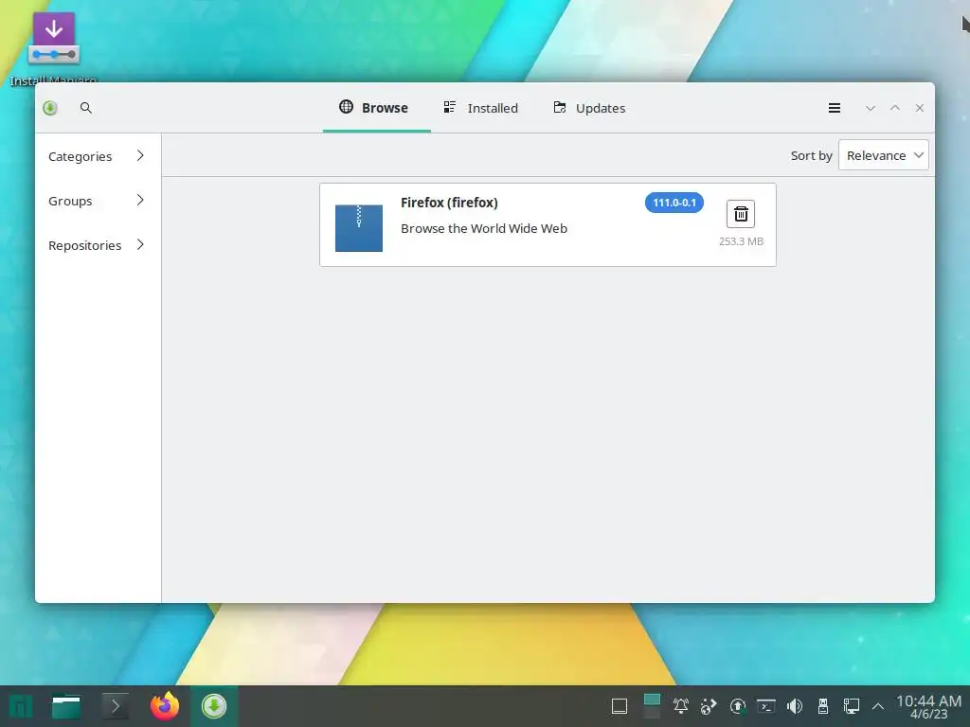Launch Firefox from the taskbar
The width and height of the screenshot is (970, 727).
pyautogui.click(x=165, y=706)
